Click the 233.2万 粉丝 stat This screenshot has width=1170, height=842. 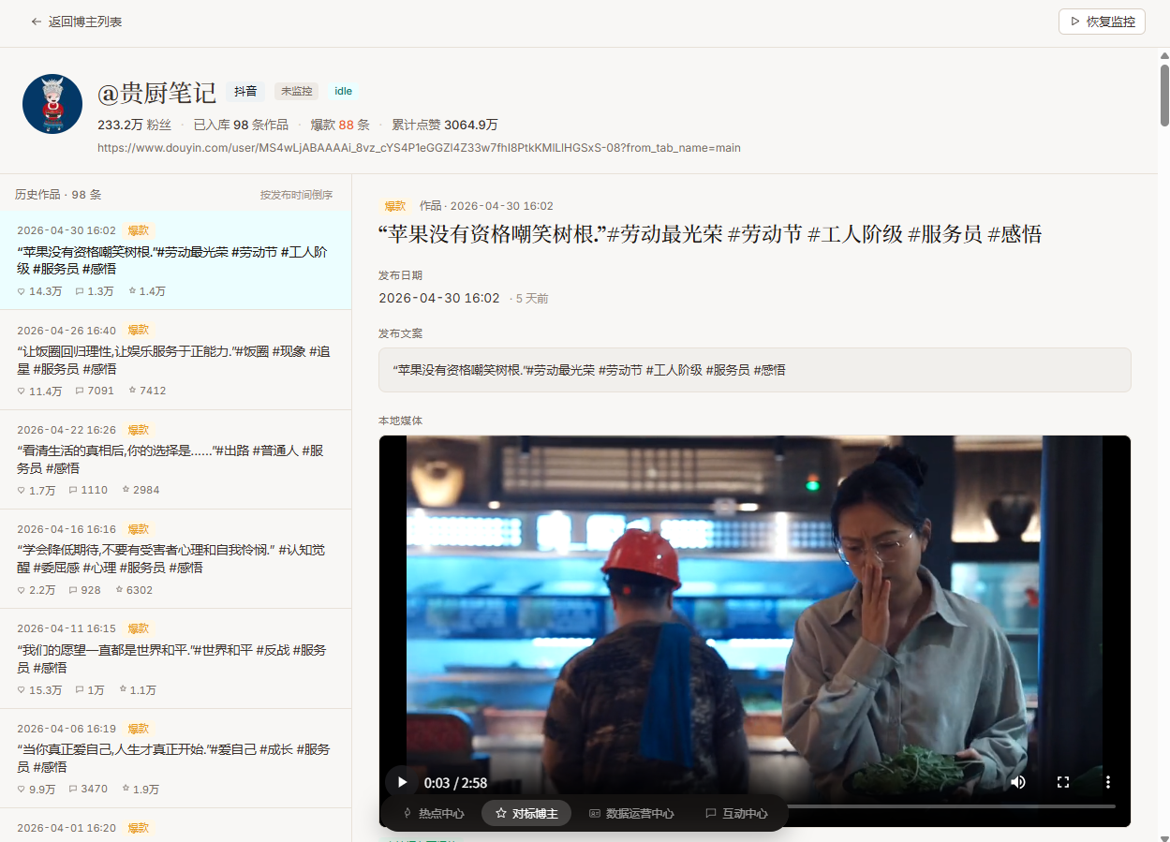click(x=134, y=125)
